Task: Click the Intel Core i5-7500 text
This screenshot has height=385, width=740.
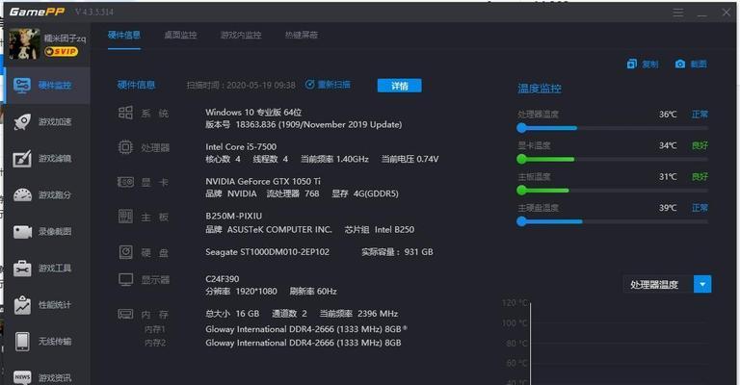Action: coord(241,146)
